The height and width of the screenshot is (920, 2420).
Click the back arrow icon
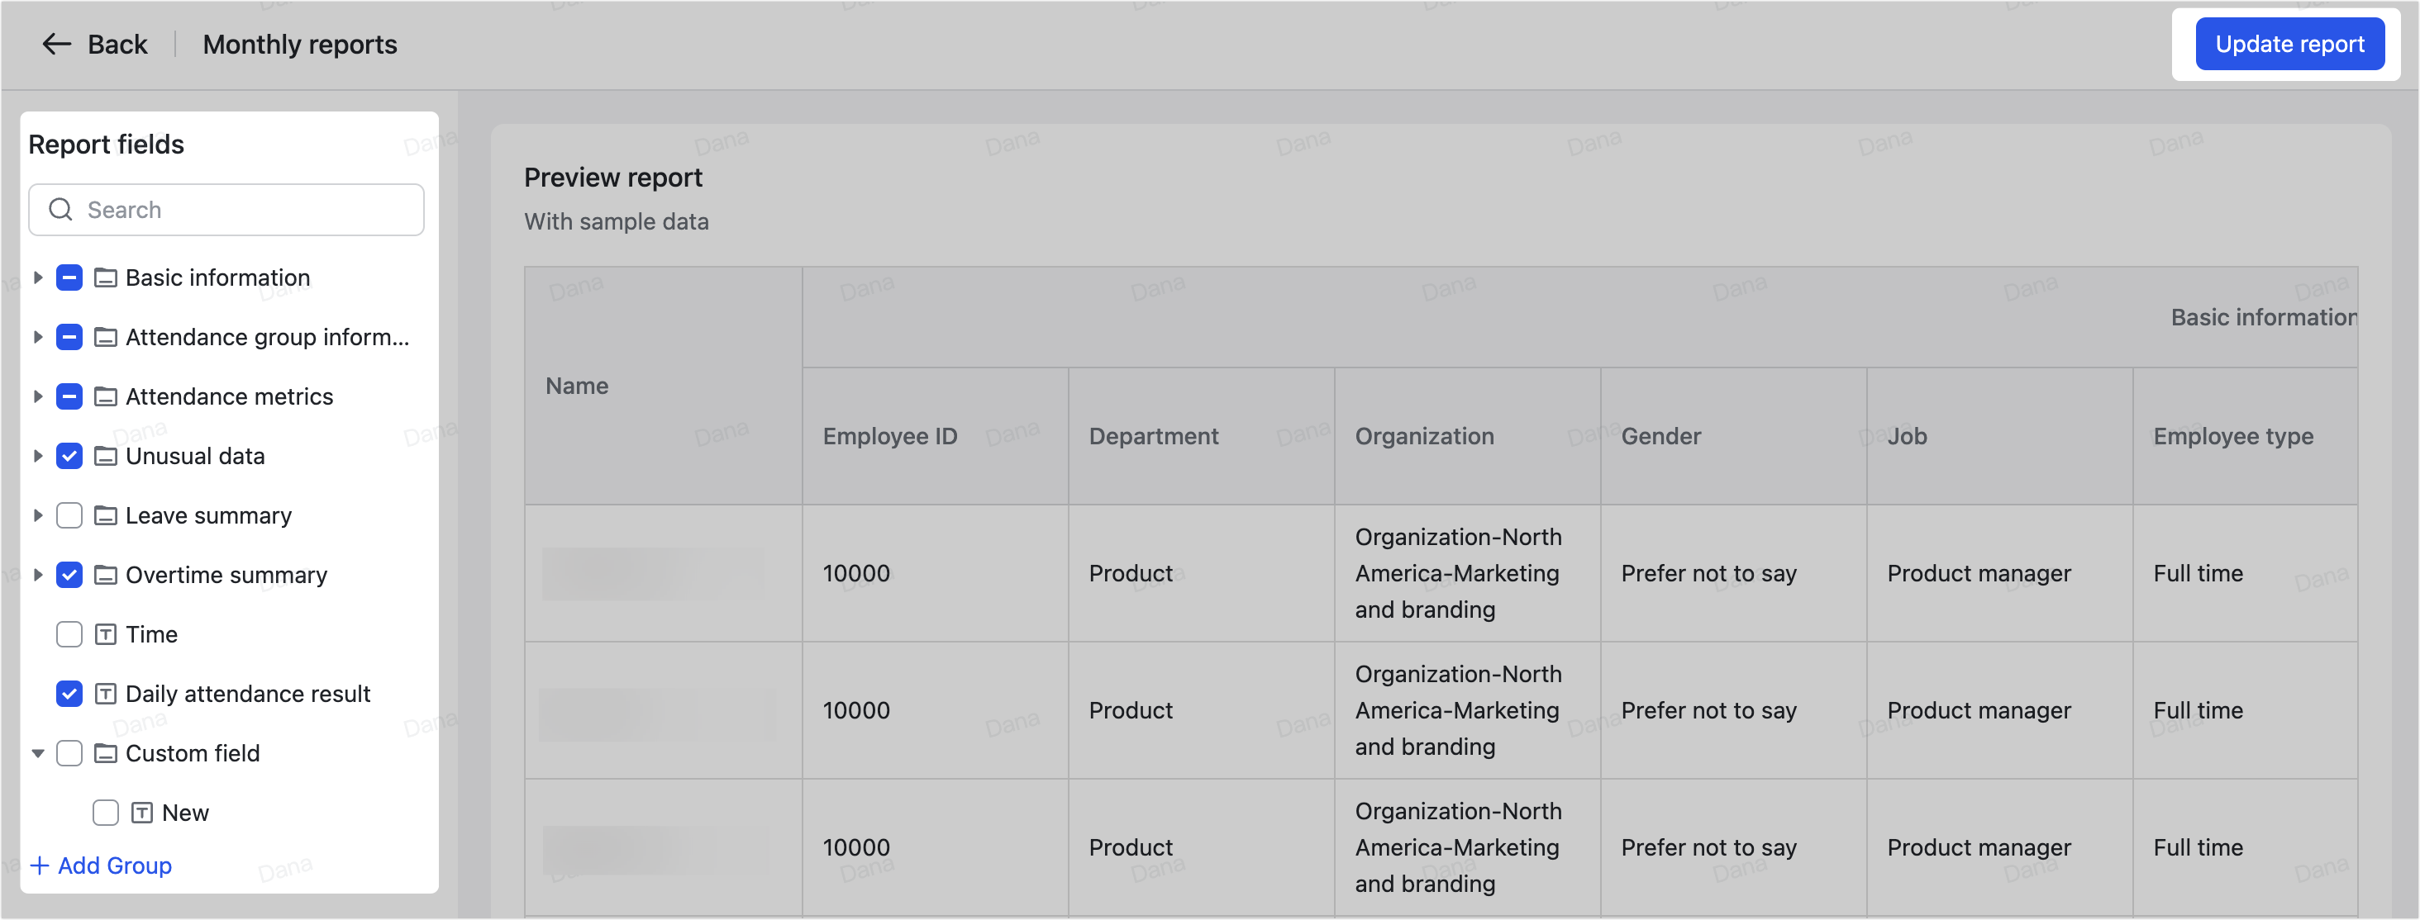pos(55,43)
